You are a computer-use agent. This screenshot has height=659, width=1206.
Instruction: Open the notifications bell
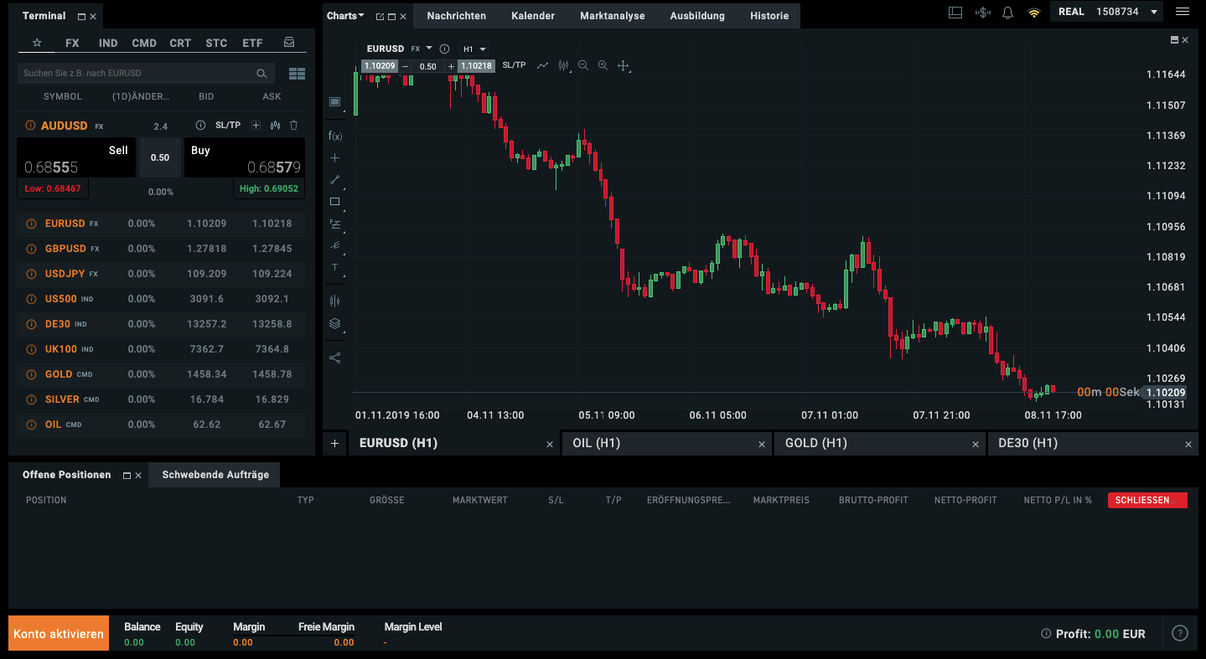(1008, 13)
